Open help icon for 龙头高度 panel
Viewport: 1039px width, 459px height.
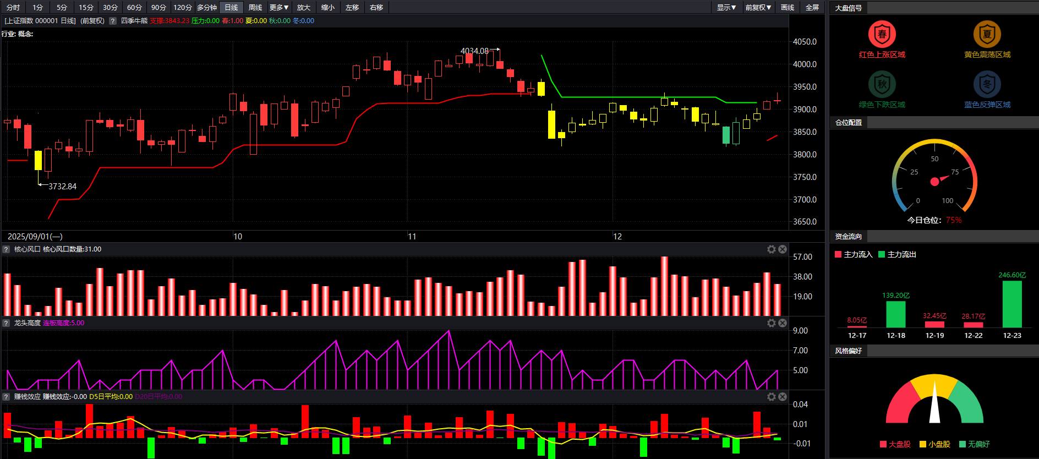(7, 323)
